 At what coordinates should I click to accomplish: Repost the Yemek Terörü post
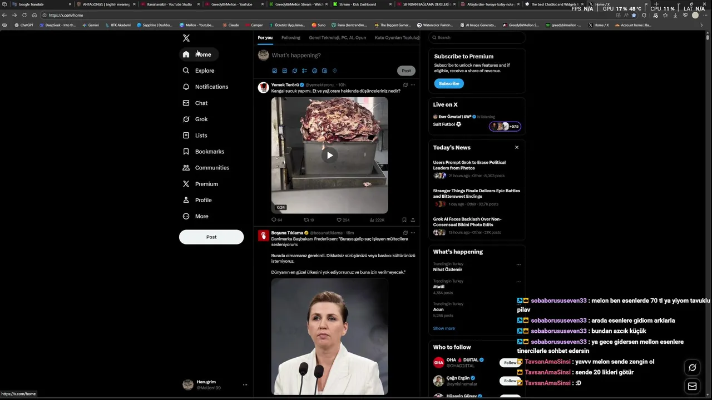(309, 220)
